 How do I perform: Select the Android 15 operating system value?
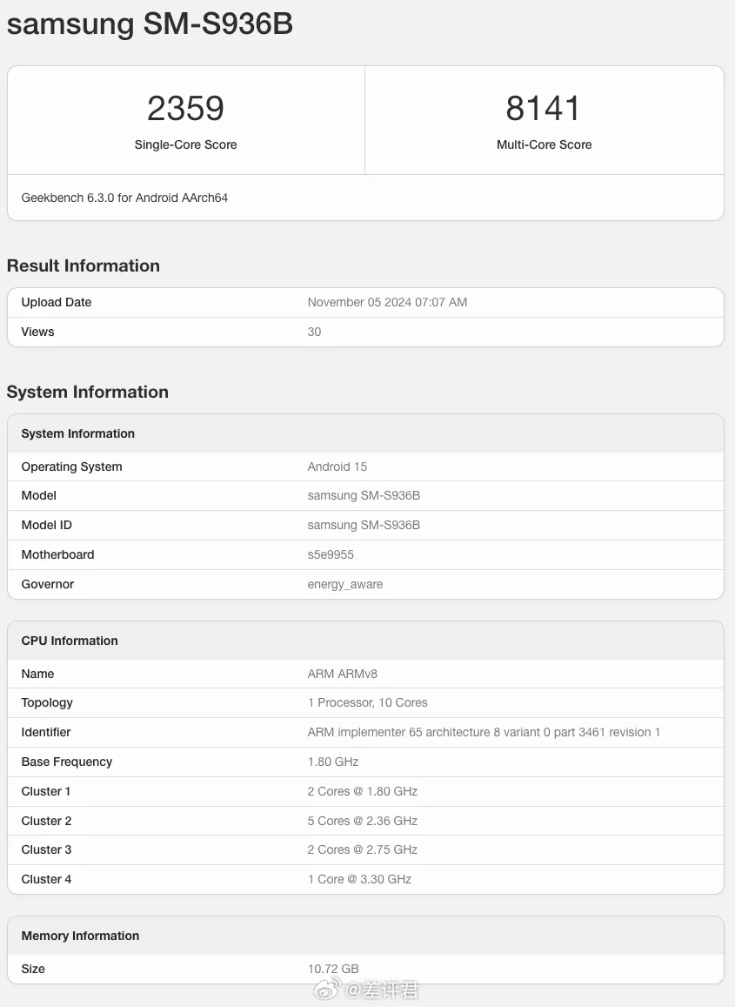(337, 467)
